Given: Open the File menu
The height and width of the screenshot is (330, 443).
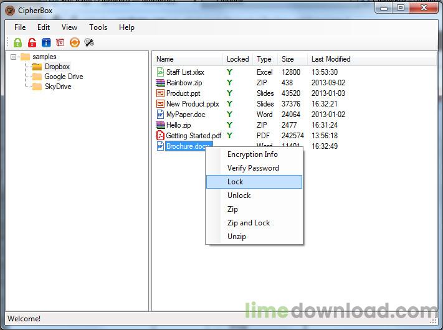Looking at the screenshot, I should [20, 27].
